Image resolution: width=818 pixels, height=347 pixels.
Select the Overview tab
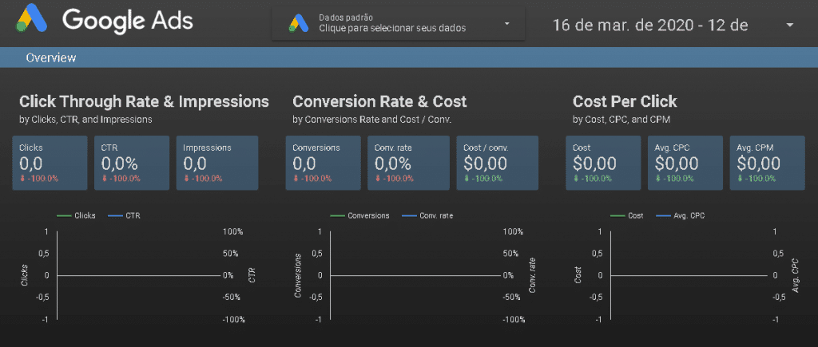(x=51, y=57)
